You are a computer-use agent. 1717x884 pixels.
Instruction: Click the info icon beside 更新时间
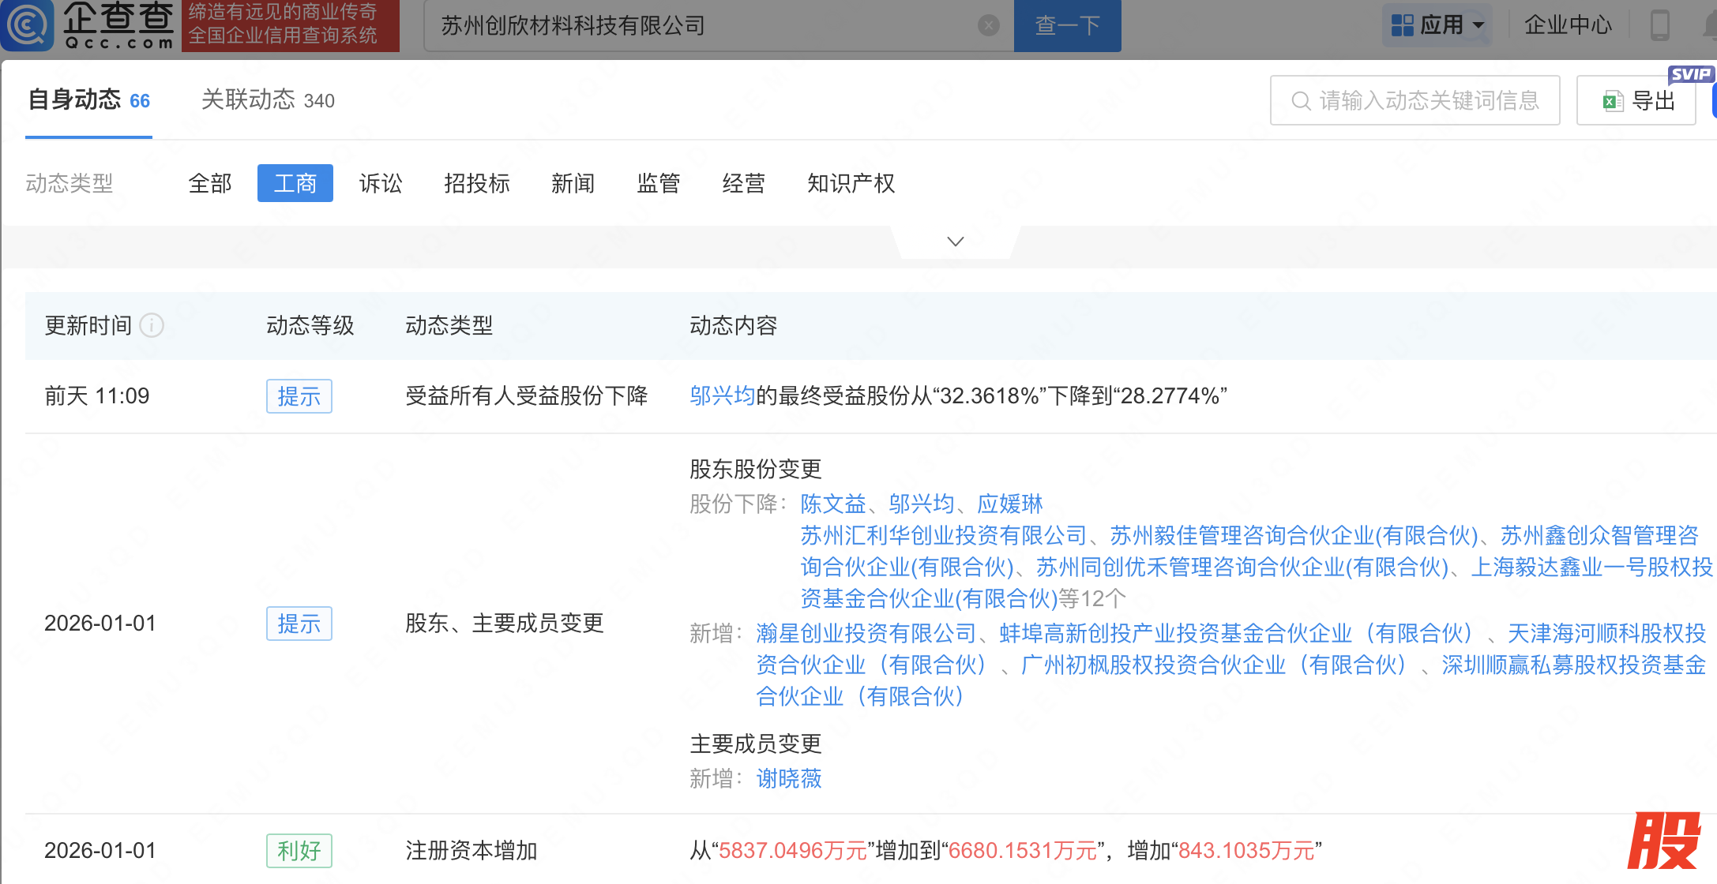click(x=152, y=325)
